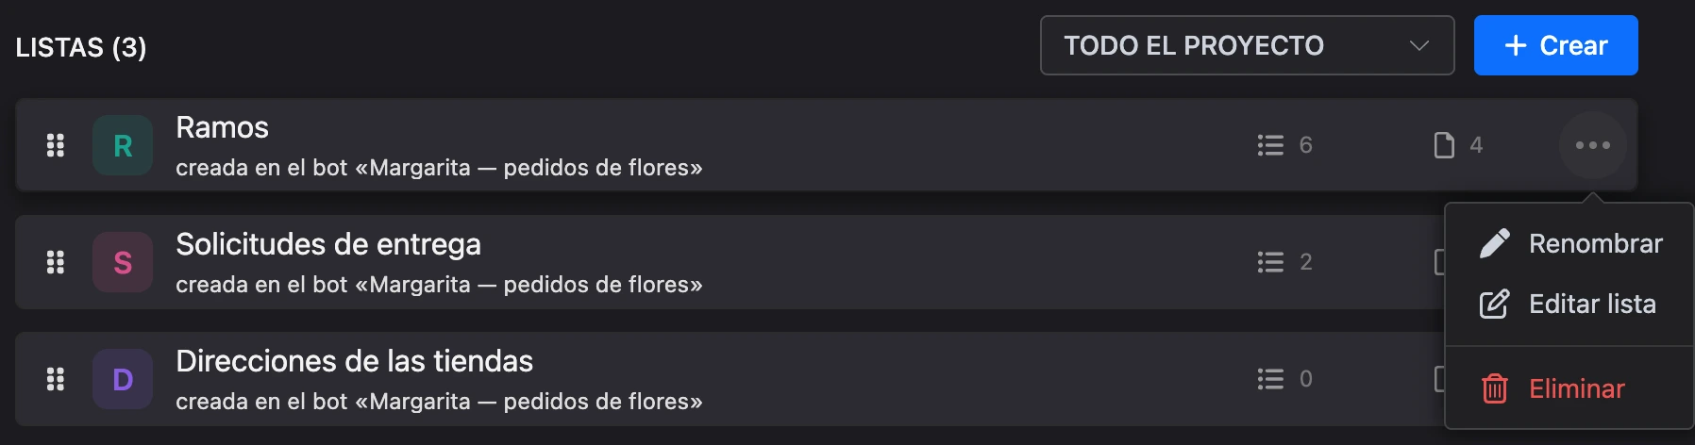
Task: Click the rows count icon in Ramos
Action: 1270,145
